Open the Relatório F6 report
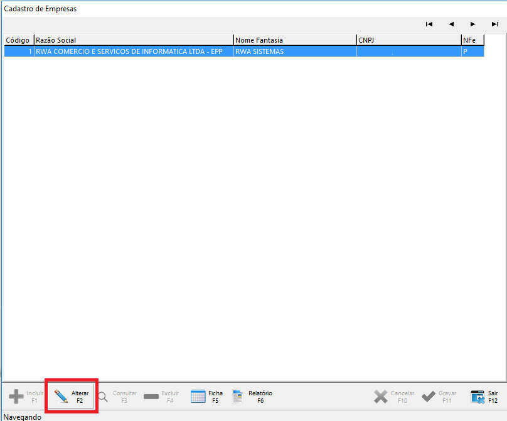 click(x=252, y=397)
